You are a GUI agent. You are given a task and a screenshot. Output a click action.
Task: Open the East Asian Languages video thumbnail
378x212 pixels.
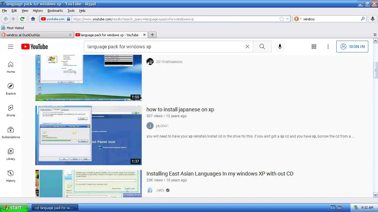coord(89,183)
